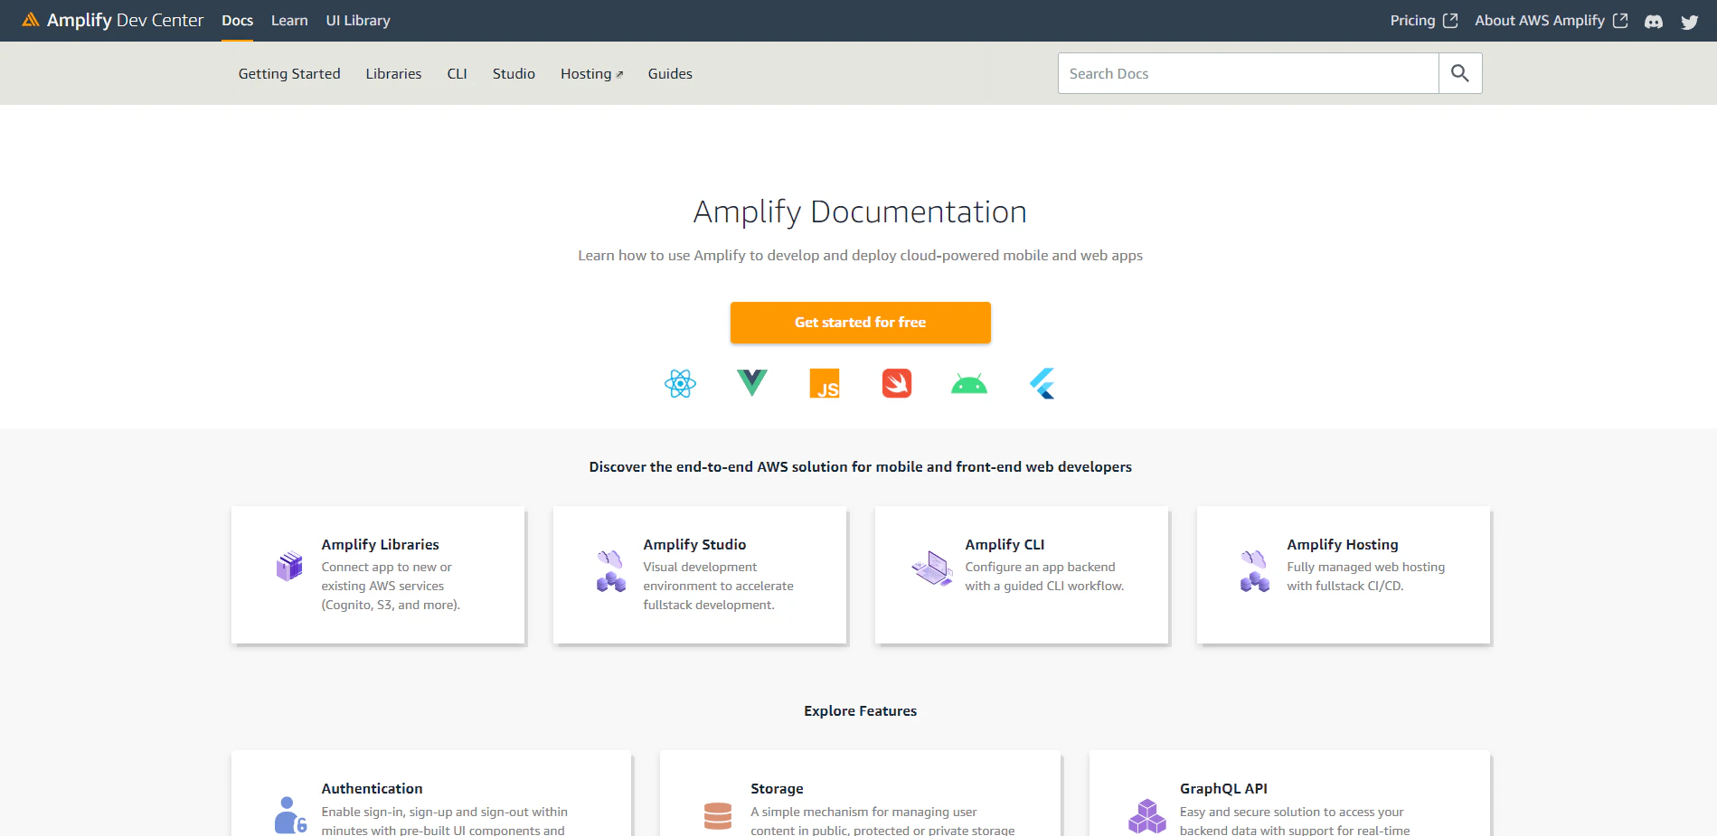Open the Amplify Hosting card title
This screenshot has height=836, width=1717.
1343,544
